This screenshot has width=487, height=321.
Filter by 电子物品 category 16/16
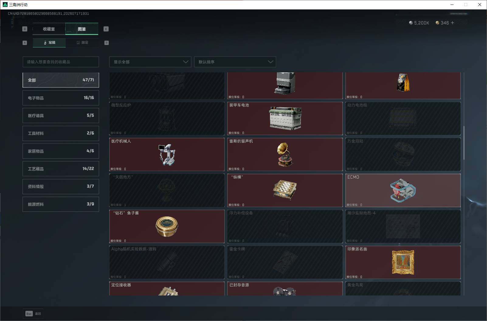[61, 98]
